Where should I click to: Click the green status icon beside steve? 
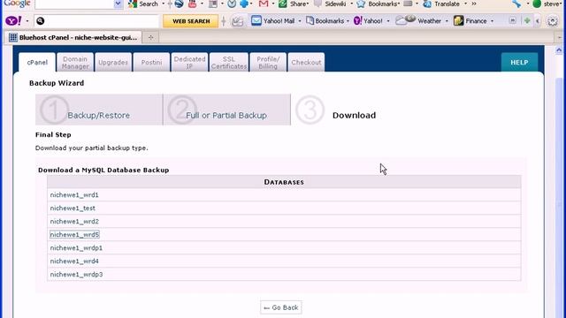(537, 4)
